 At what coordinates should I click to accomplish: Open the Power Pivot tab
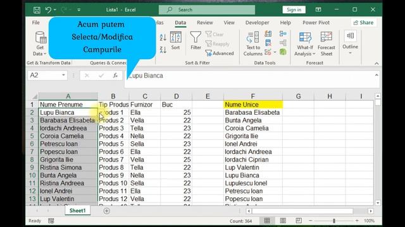(x=316, y=23)
